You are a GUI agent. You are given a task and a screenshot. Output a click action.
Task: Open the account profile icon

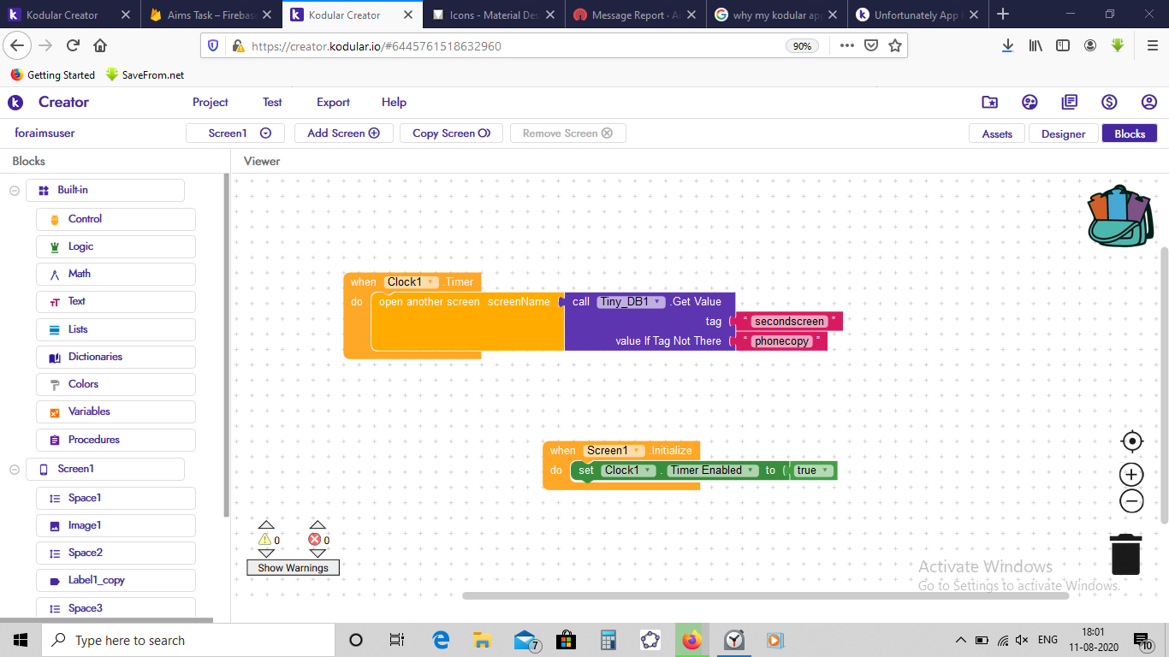click(x=1149, y=102)
